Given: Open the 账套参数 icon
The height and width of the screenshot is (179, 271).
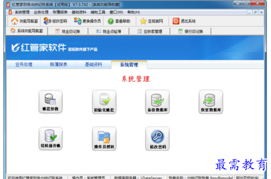Looking at the screenshot, I should pos(50,102).
